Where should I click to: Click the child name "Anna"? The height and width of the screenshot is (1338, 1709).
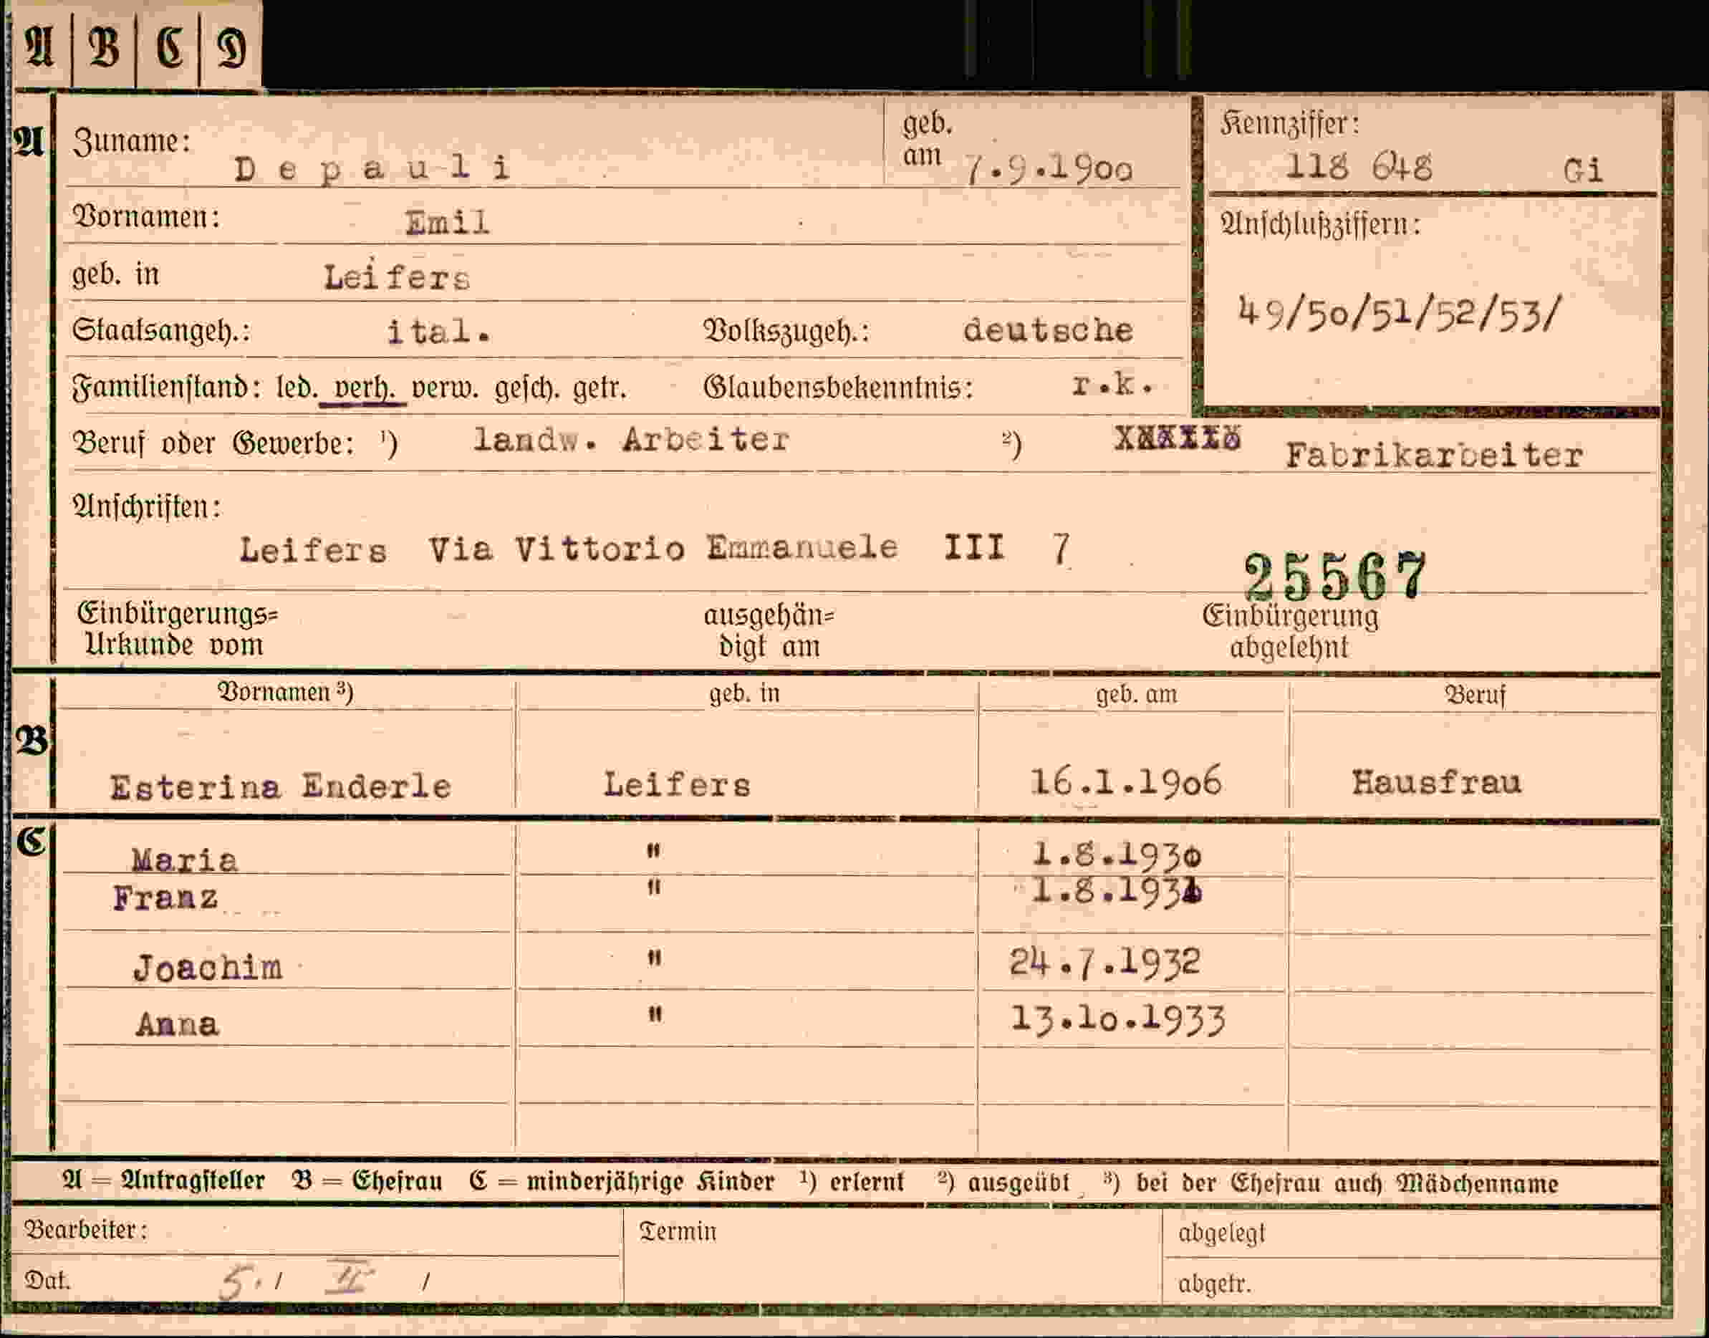point(177,1025)
